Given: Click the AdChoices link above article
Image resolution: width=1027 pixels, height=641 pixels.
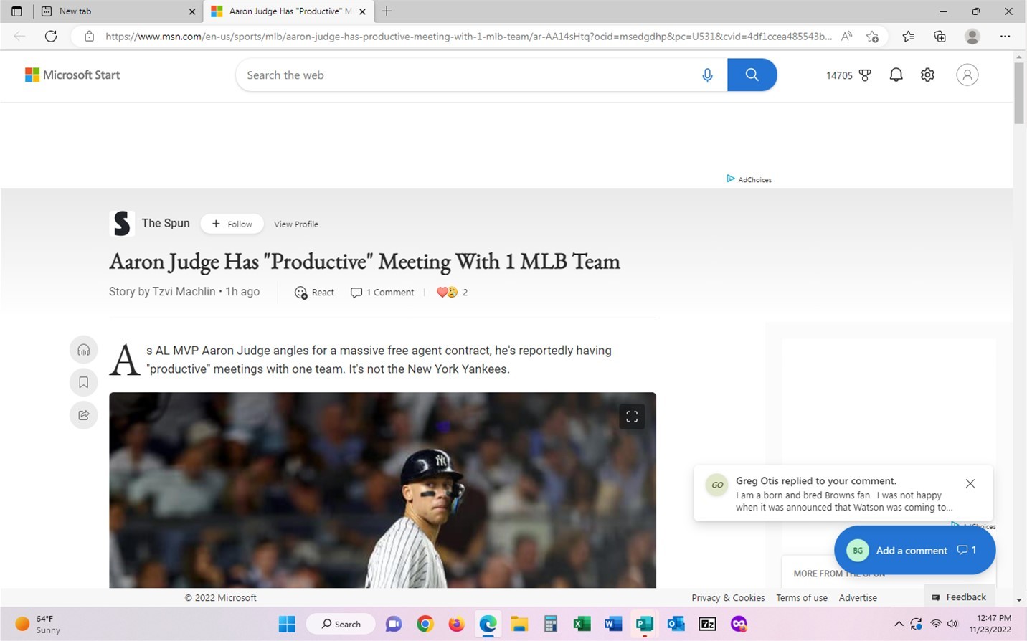Looking at the screenshot, I should click(749, 179).
